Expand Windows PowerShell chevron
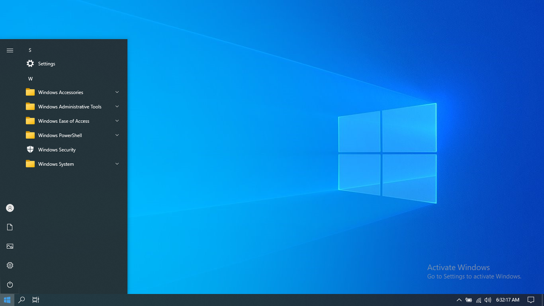 pyautogui.click(x=117, y=135)
